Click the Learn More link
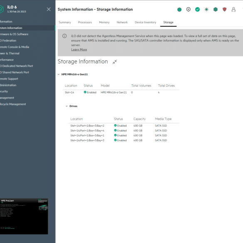 point(79,49)
